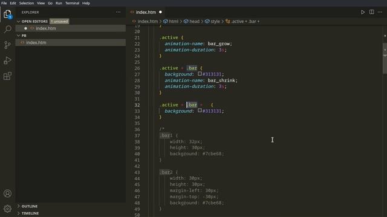Click unsaved dot on index.htm tab
The image size is (387, 217).
[160, 12]
